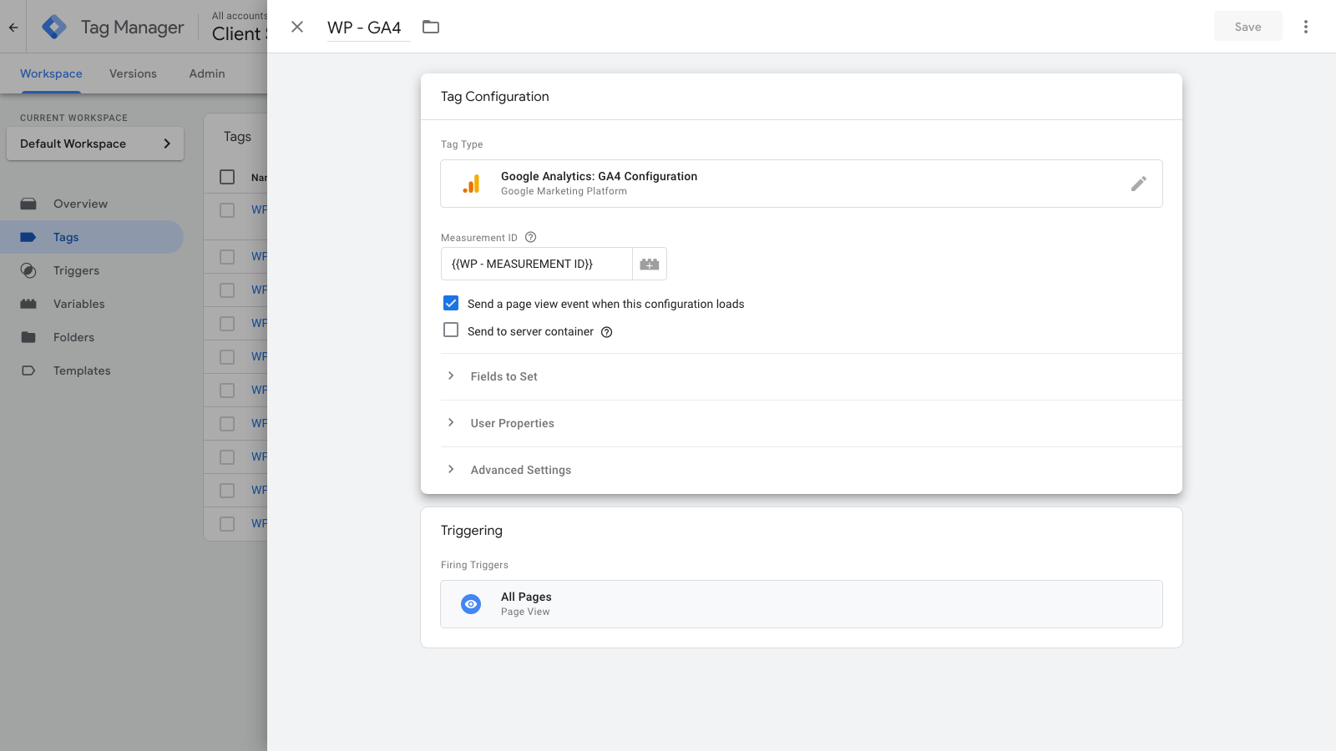Viewport: 1336px width, 751px height.
Task: Switch to the Versions tab
Action: point(133,73)
